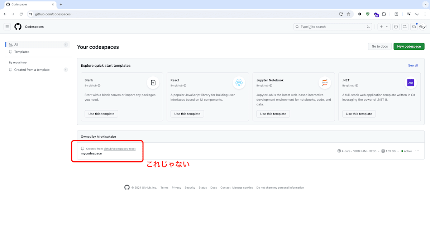Open the browser side panel icon
This screenshot has height=242, width=430.
(x=396, y=14)
